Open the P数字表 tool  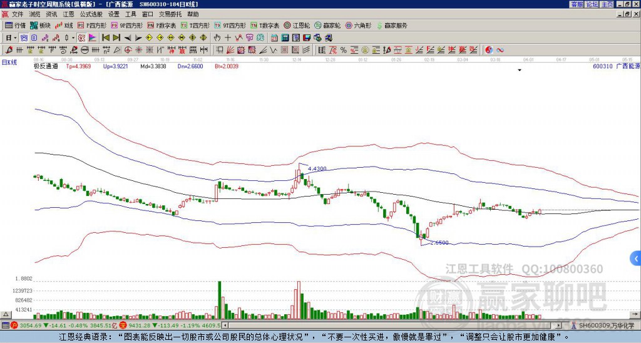pos(162,25)
